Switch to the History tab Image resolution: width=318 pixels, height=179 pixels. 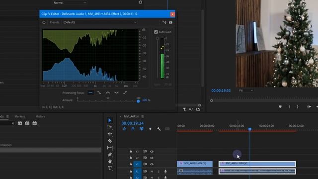click(x=40, y=116)
